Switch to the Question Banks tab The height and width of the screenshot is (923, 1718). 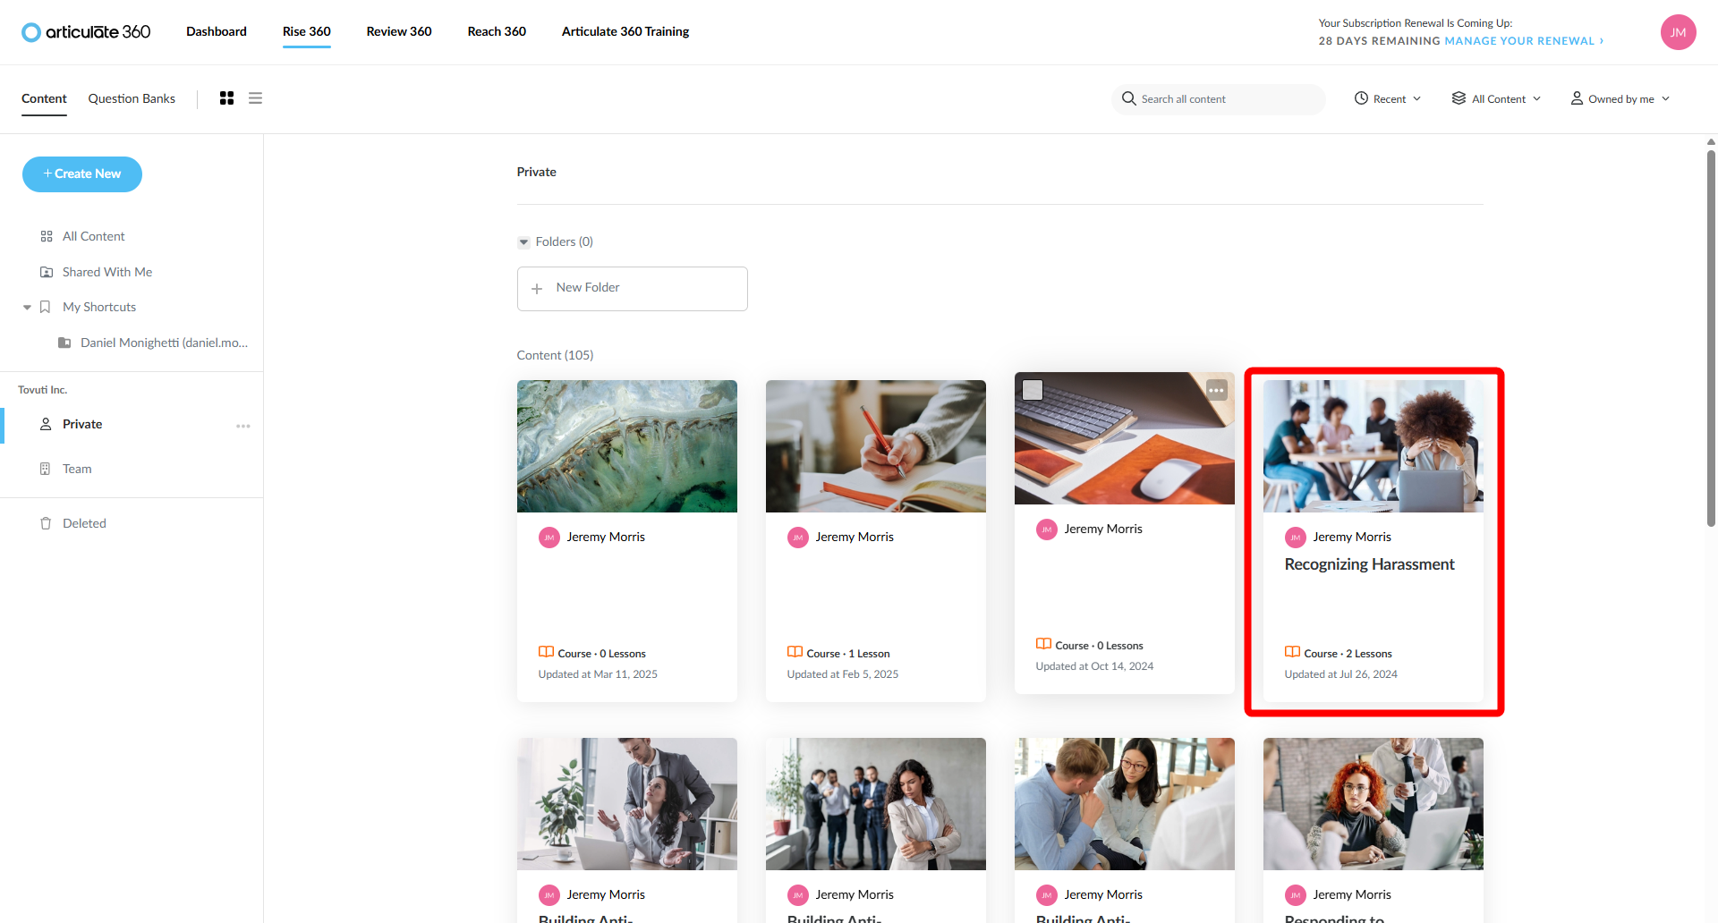[132, 98]
